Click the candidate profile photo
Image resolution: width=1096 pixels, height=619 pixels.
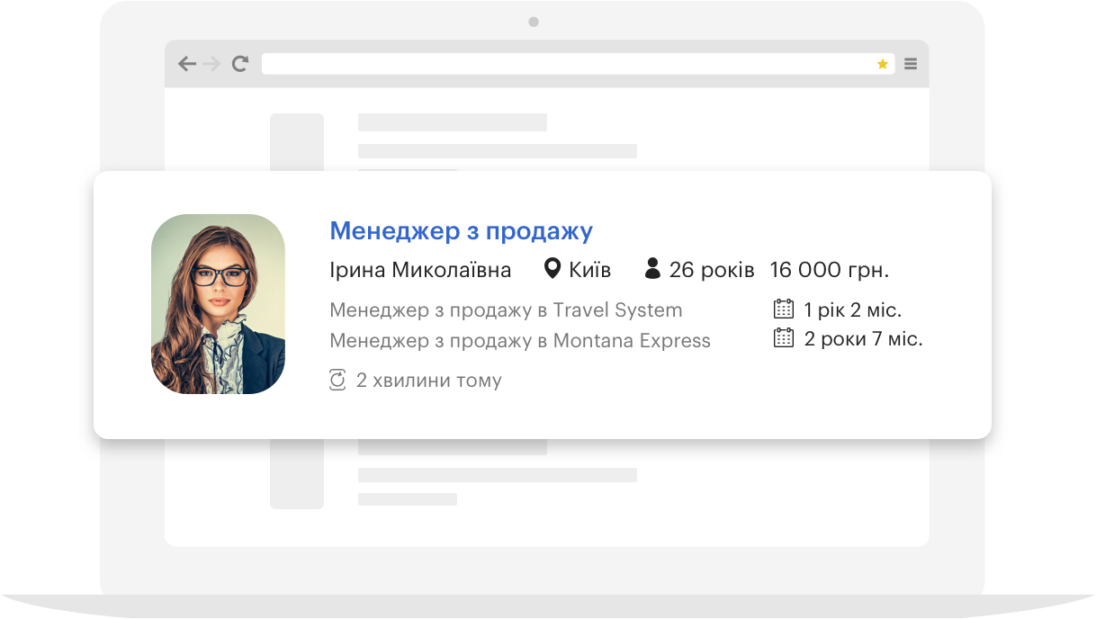tap(218, 304)
